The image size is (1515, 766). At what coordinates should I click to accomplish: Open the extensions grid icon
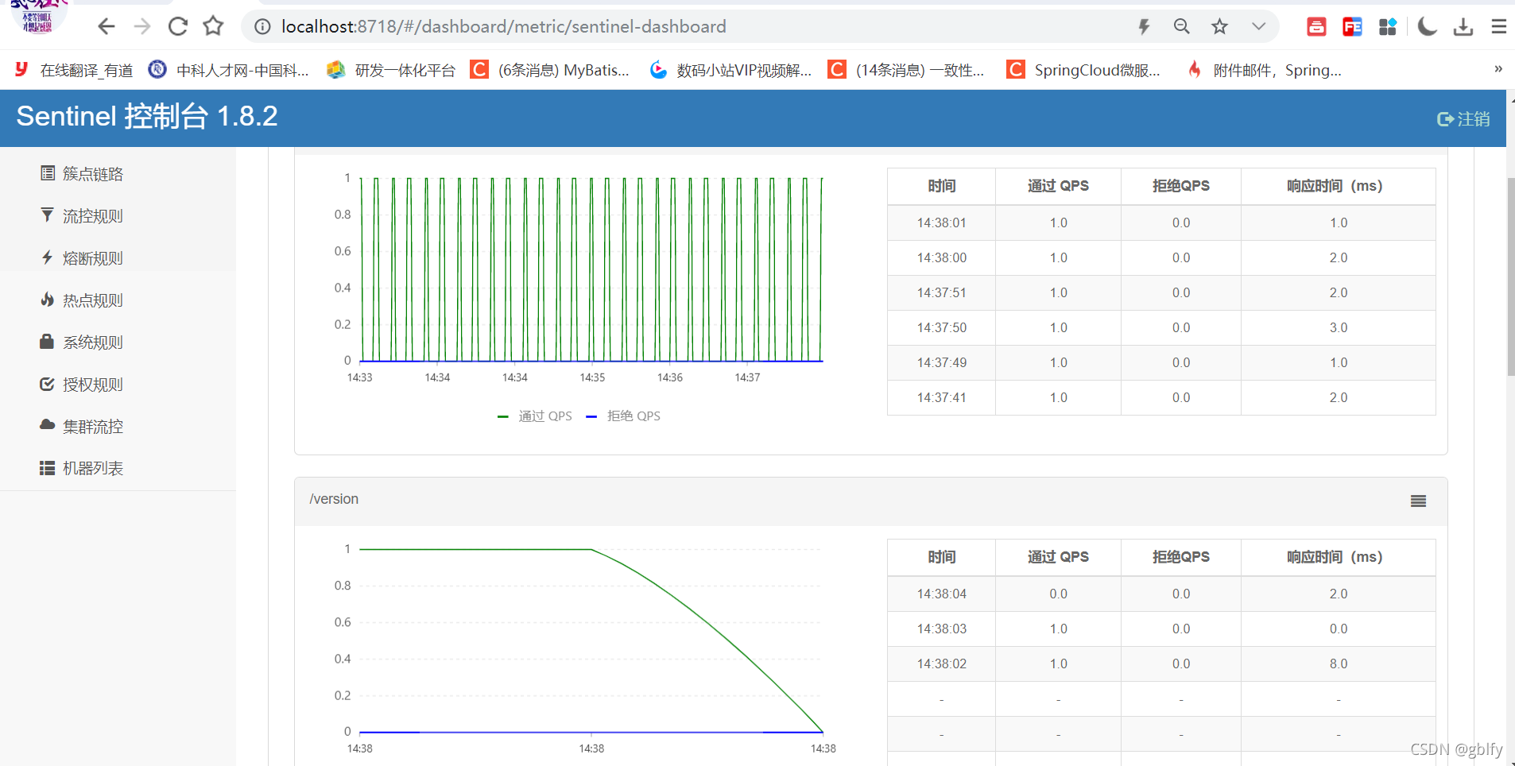1388,27
